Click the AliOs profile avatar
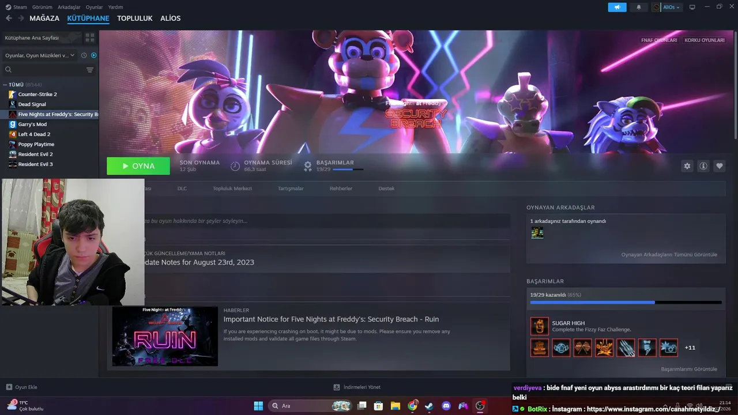Screen dimensions: 738x415 point(657,7)
